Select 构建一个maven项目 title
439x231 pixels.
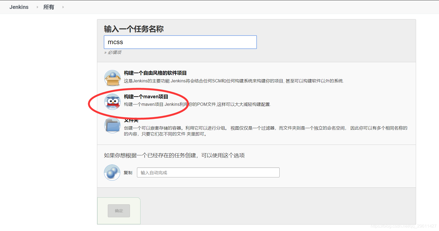tap(146, 97)
